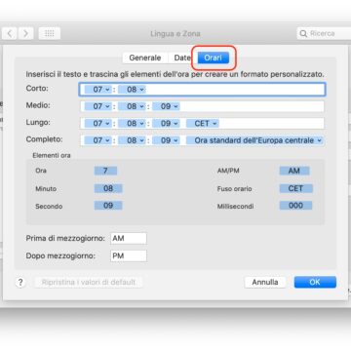Screen dimensions: 351x351
Task: Click Ripristina i valori di default
Action: click(x=89, y=282)
